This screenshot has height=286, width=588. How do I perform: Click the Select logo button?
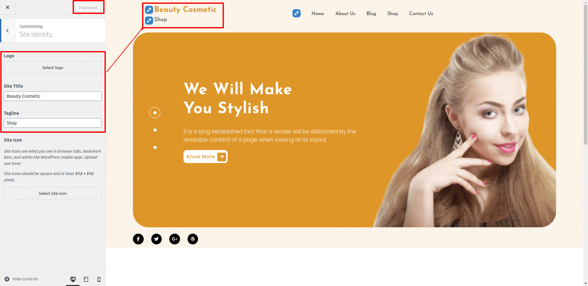pos(53,67)
